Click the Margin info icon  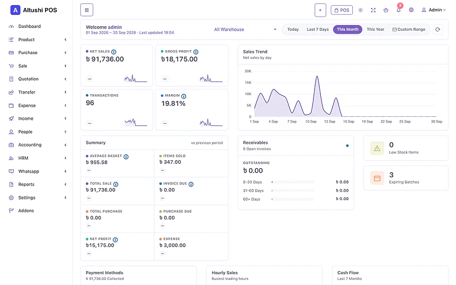click(184, 96)
